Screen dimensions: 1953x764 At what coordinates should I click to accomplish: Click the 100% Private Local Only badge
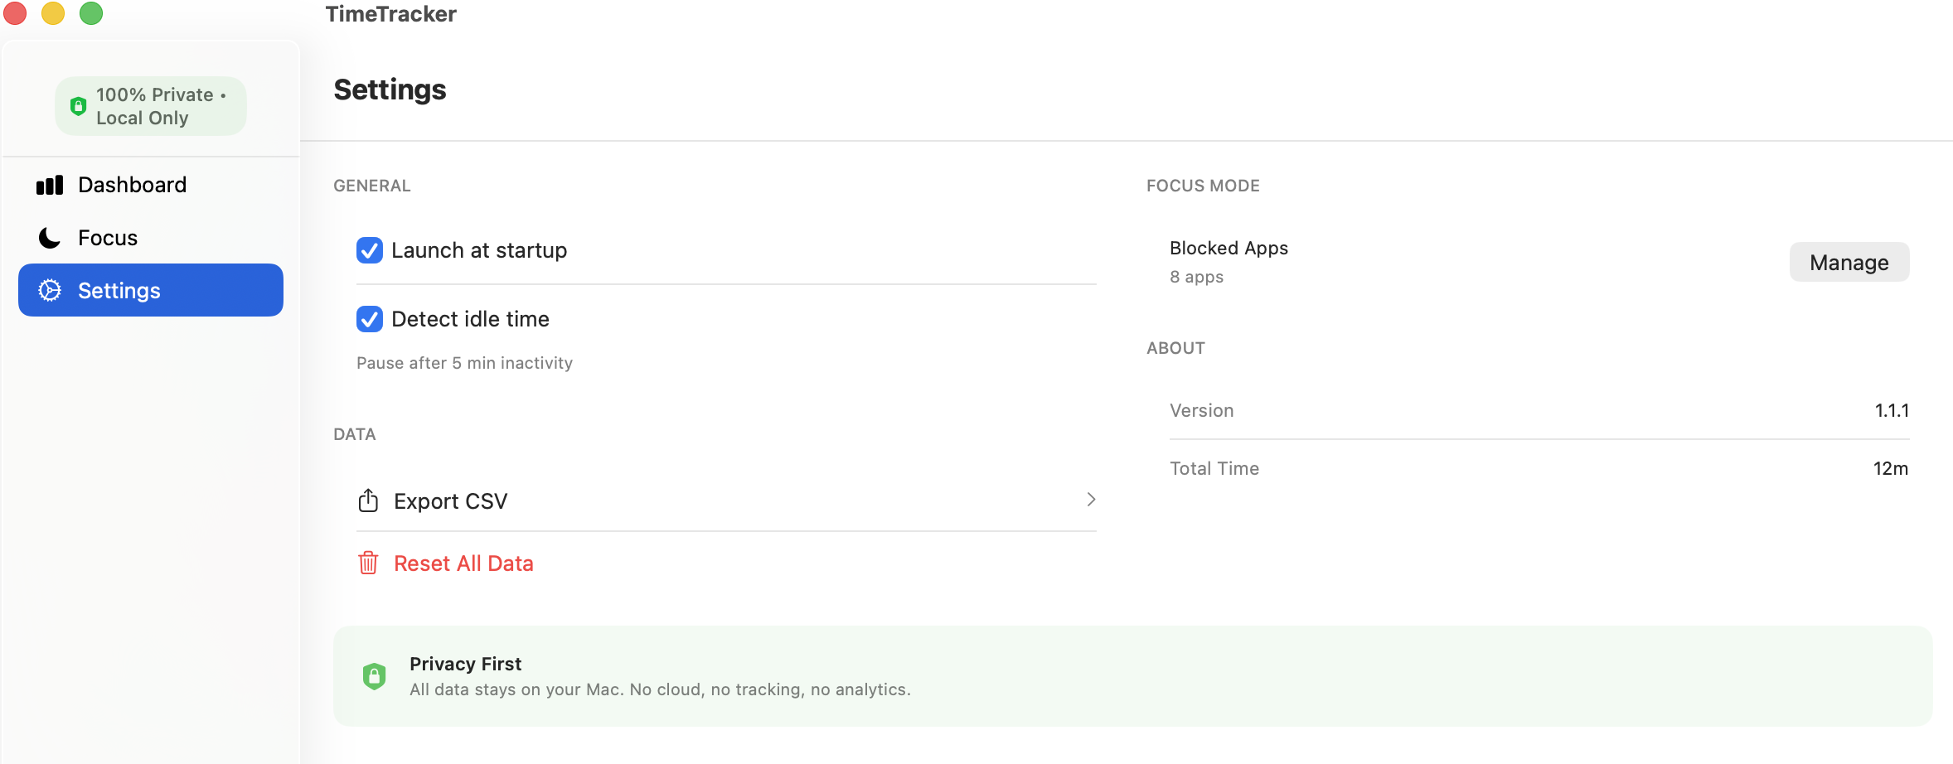(x=151, y=106)
